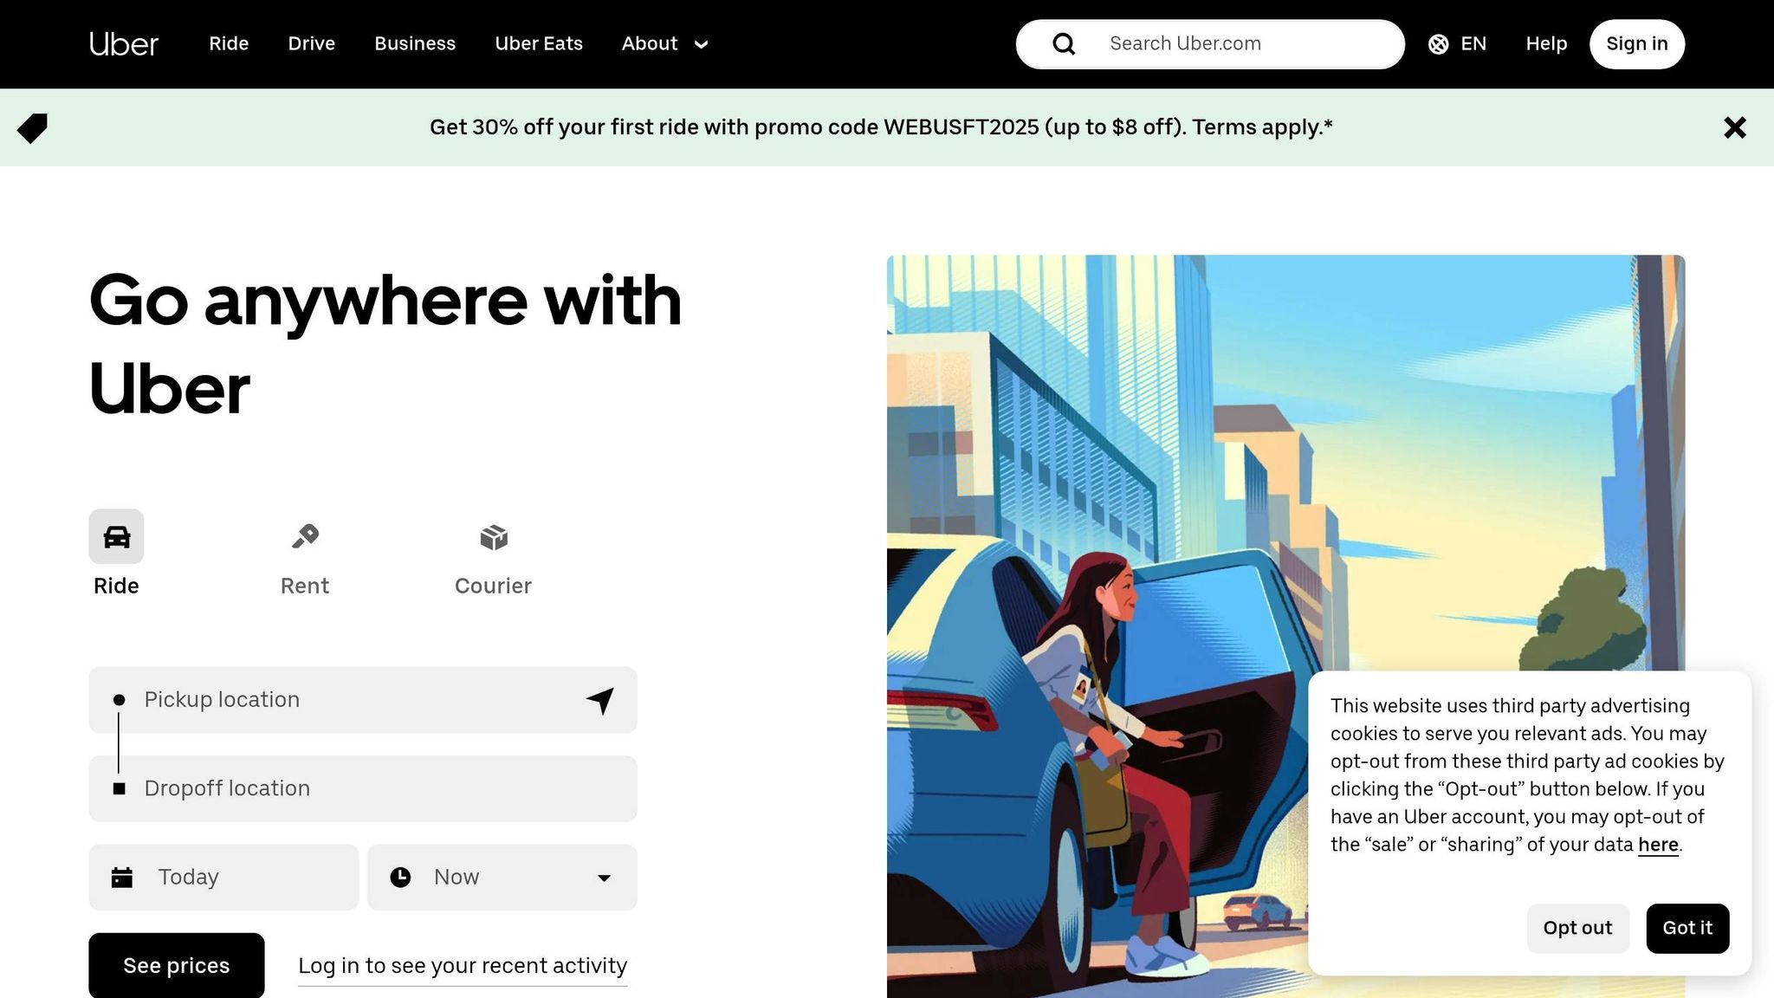Click About menu label
Viewport: 1774px width, 998px height.
(x=650, y=44)
